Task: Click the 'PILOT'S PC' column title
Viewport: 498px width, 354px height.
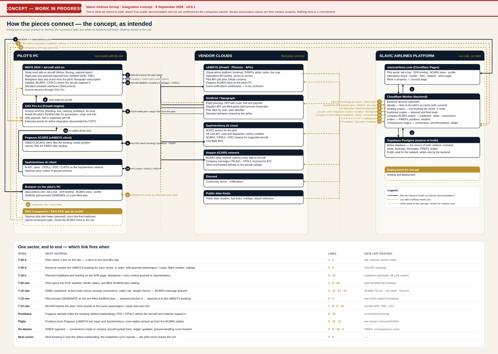Action: pos(28,56)
